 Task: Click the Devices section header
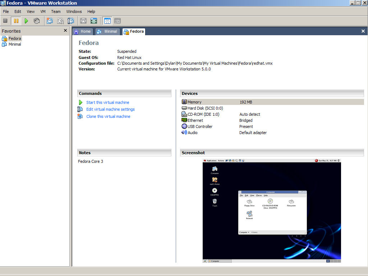pyautogui.click(x=272, y=93)
